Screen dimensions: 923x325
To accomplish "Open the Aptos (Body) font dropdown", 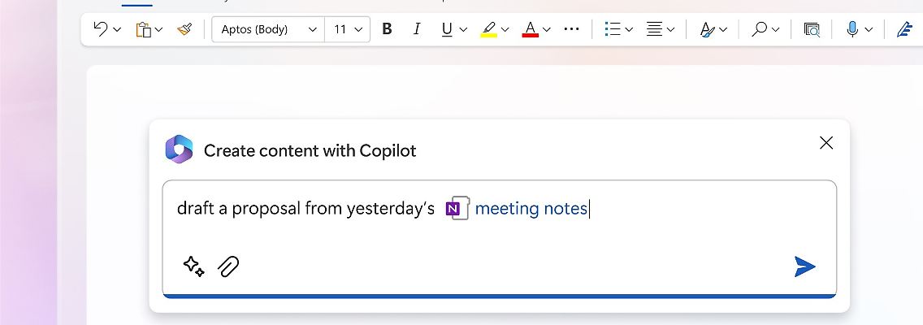I will coord(267,29).
